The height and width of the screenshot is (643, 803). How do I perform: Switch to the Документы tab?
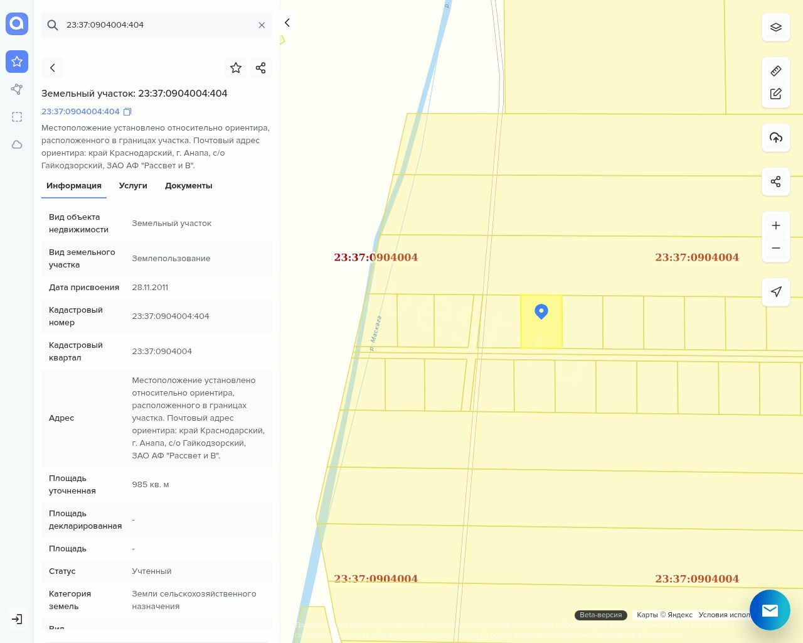point(188,186)
